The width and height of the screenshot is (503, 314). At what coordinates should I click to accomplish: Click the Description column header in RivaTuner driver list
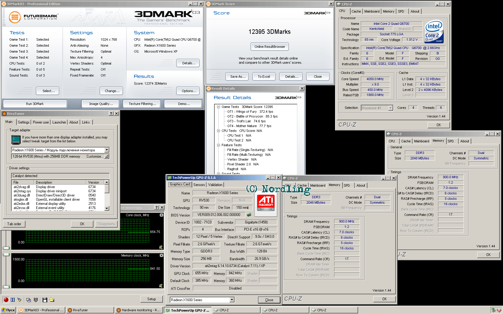(60, 182)
